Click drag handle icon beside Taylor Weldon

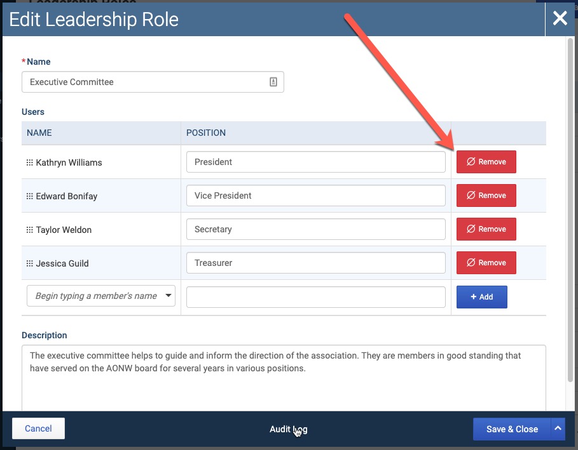coord(29,230)
